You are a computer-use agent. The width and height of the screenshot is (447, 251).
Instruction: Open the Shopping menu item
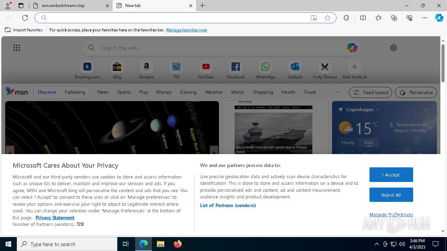tap(263, 92)
